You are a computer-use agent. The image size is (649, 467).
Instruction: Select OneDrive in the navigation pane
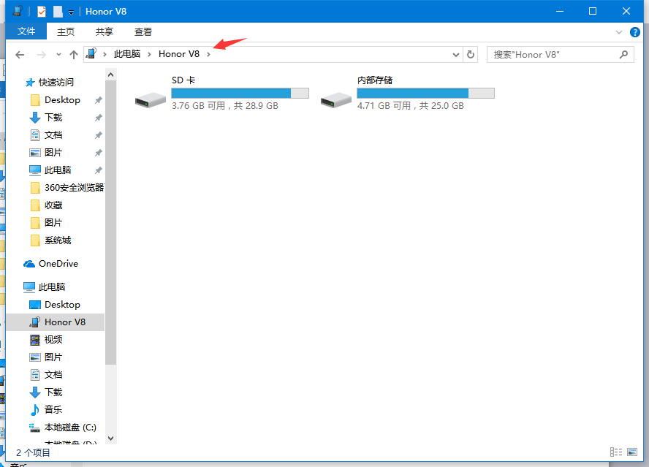pos(58,264)
